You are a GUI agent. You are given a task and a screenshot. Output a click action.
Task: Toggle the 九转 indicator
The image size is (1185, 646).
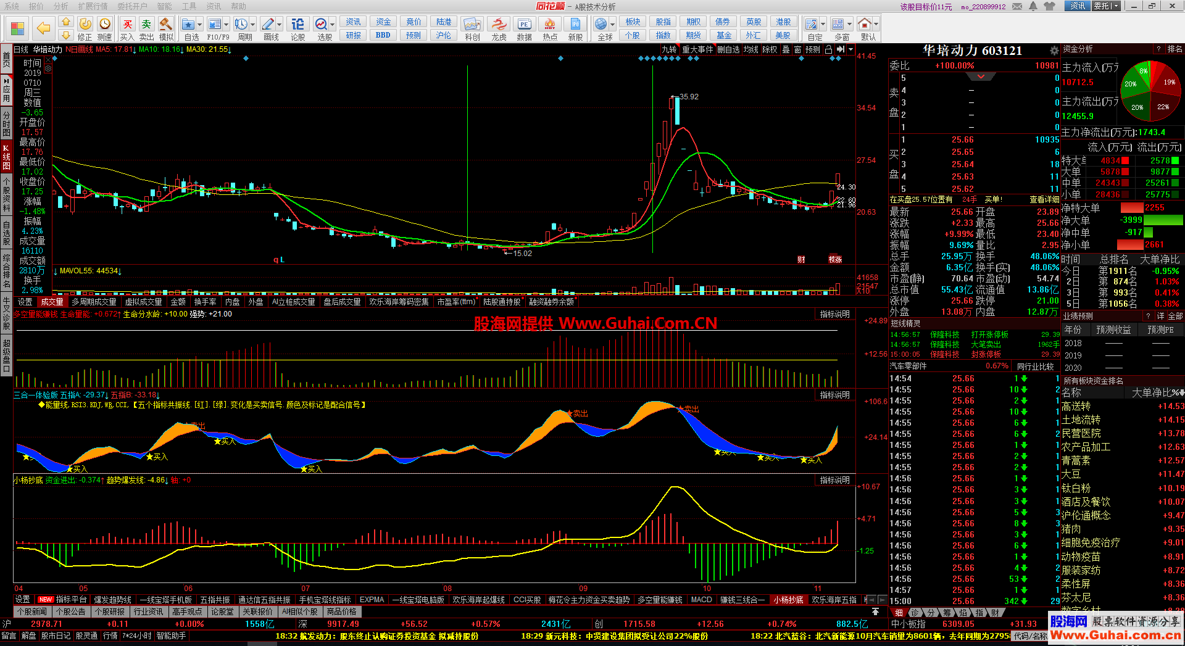[x=669, y=49]
